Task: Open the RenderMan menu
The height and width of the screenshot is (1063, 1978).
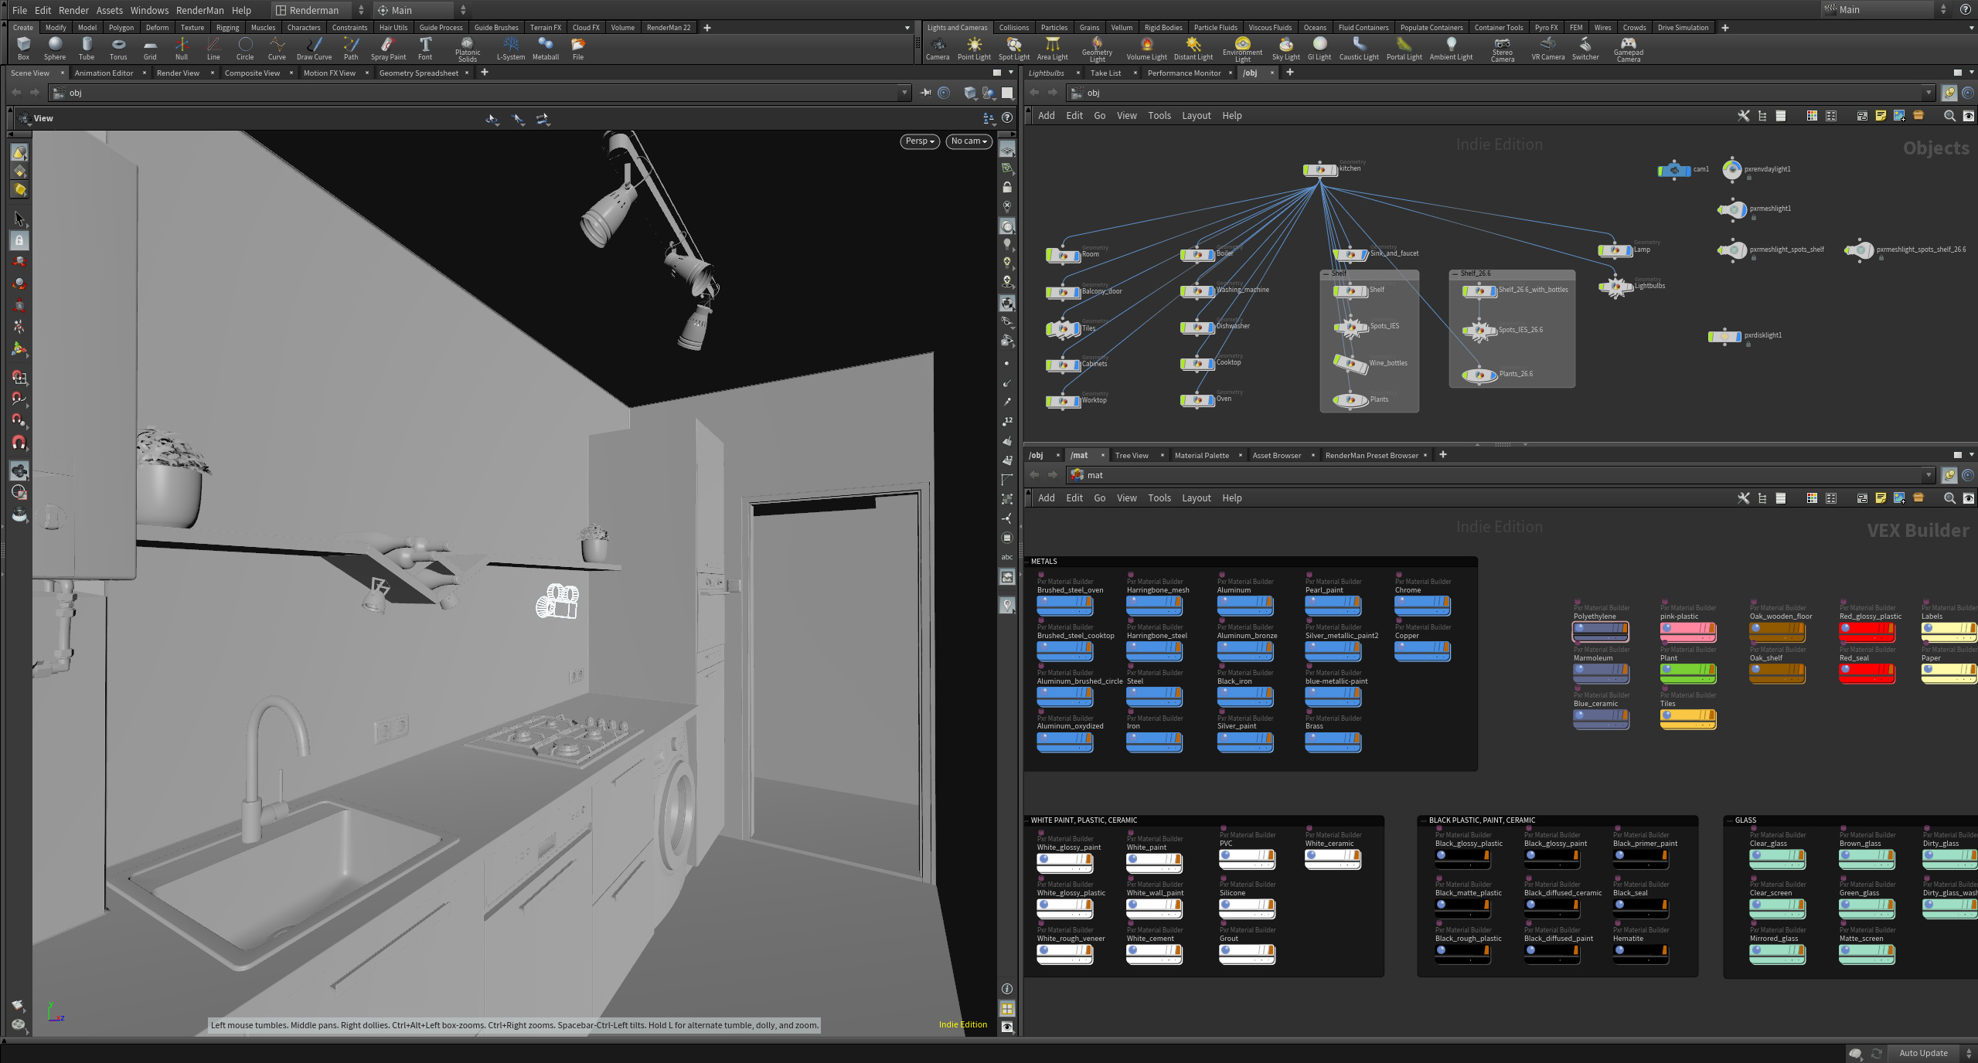Action: pyautogui.click(x=199, y=10)
